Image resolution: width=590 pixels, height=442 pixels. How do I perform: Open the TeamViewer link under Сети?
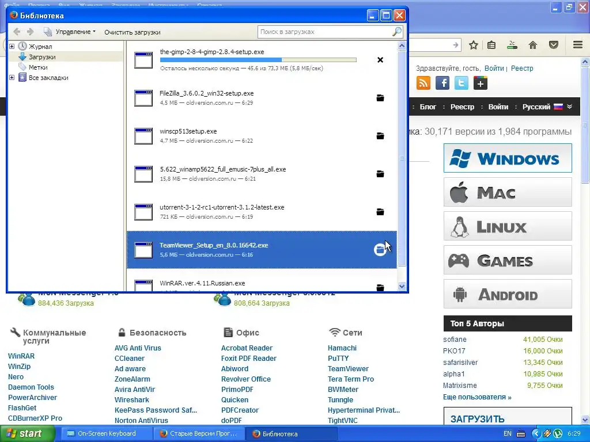(x=348, y=369)
